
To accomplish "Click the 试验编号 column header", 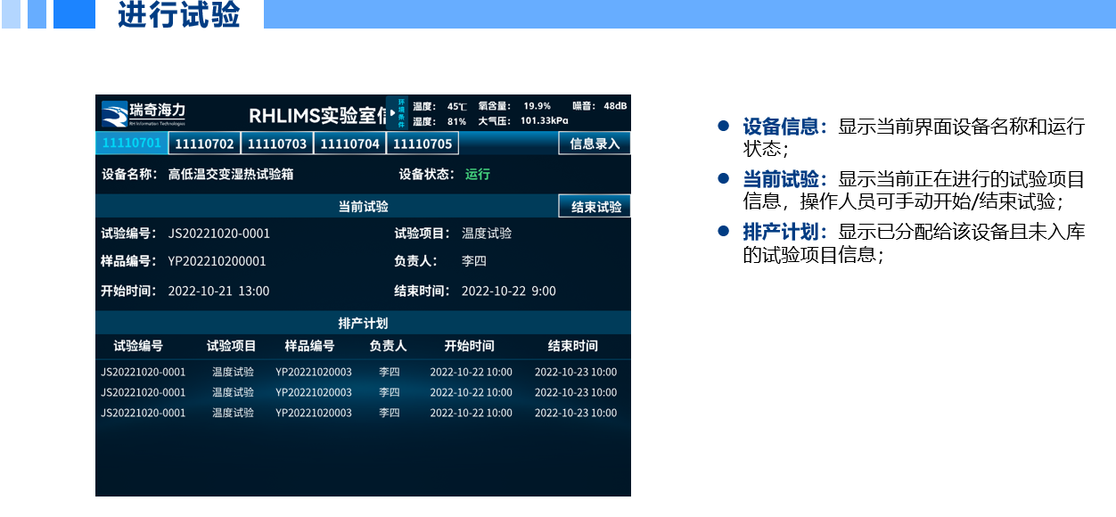I will click(138, 346).
